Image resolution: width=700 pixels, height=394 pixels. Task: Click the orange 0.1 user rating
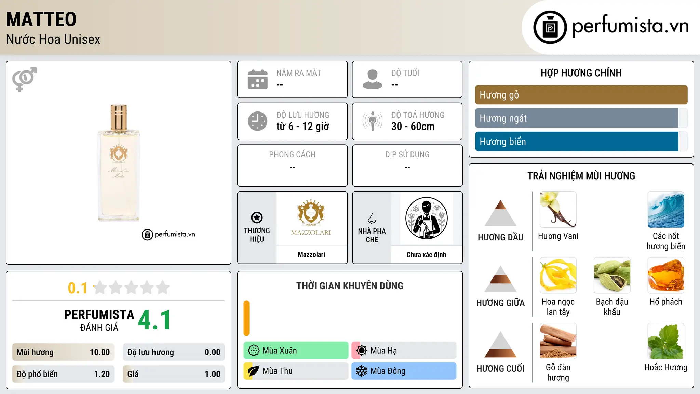78,288
